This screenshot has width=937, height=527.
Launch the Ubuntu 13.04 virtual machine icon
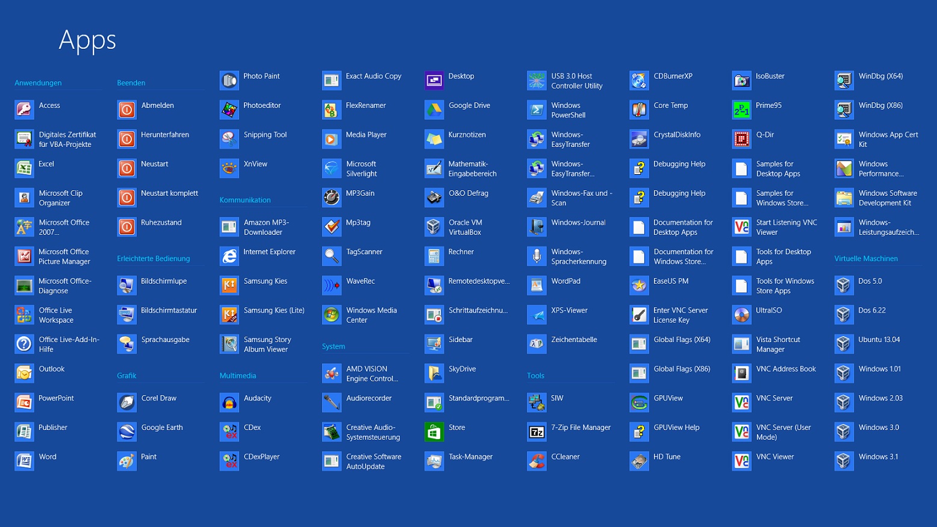coord(844,344)
